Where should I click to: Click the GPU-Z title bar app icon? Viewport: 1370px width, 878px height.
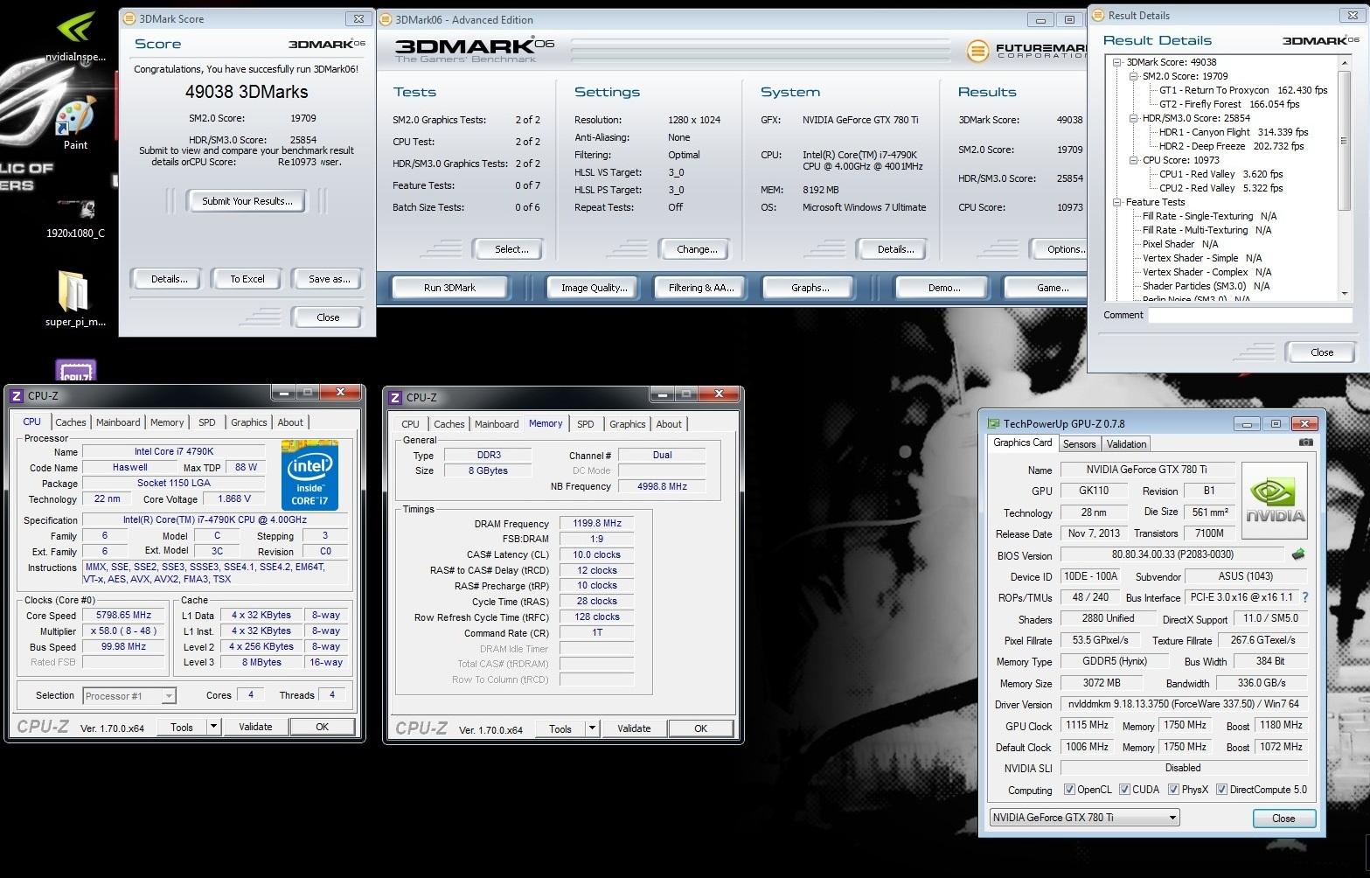993,423
